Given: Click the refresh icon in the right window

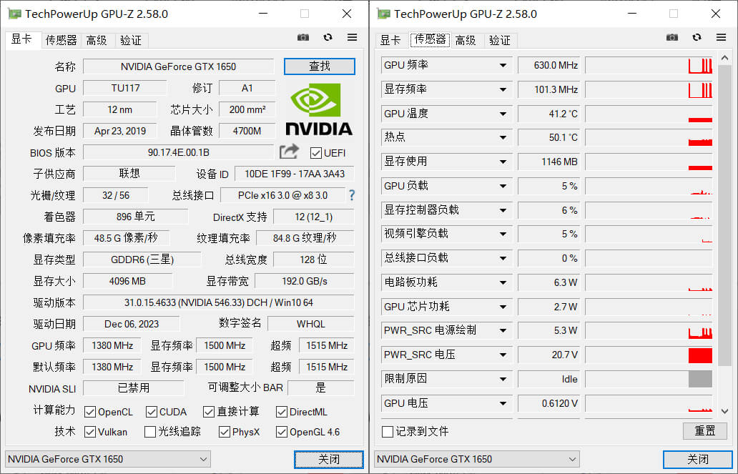Looking at the screenshot, I should coord(695,37).
